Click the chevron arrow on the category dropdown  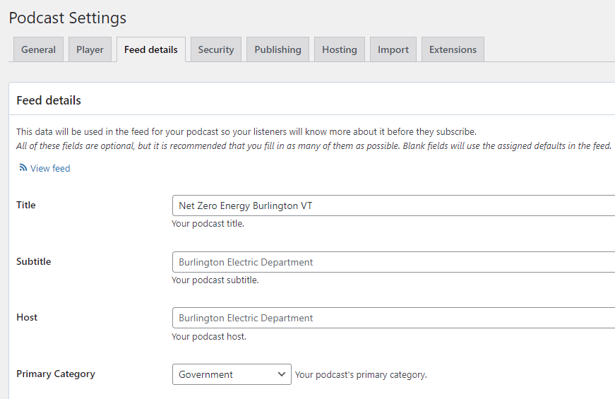282,374
